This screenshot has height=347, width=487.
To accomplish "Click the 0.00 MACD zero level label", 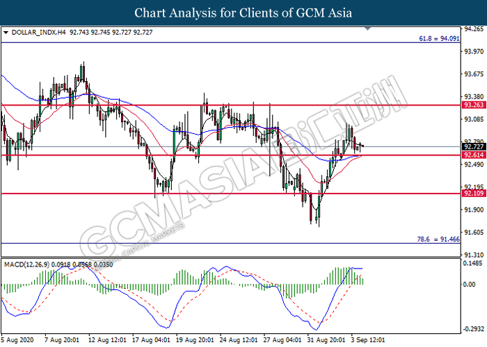I will [x=472, y=285].
